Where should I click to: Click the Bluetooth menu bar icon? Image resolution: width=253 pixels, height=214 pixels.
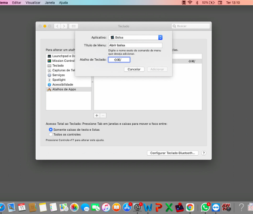pos(197,2)
